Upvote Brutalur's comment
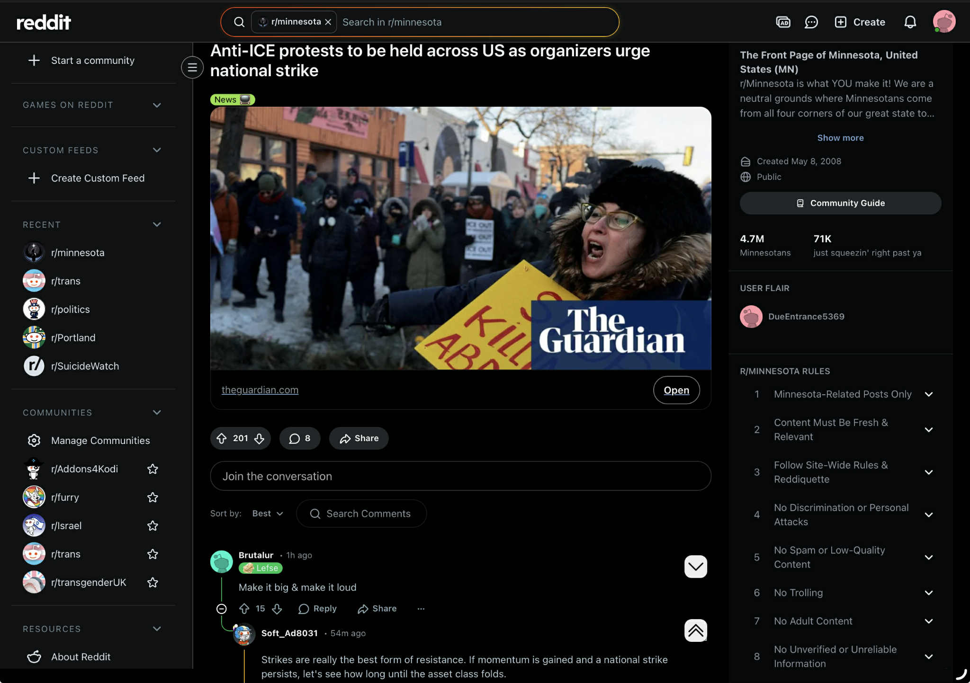The image size is (970, 683). pyautogui.click(x=244, y=609)
